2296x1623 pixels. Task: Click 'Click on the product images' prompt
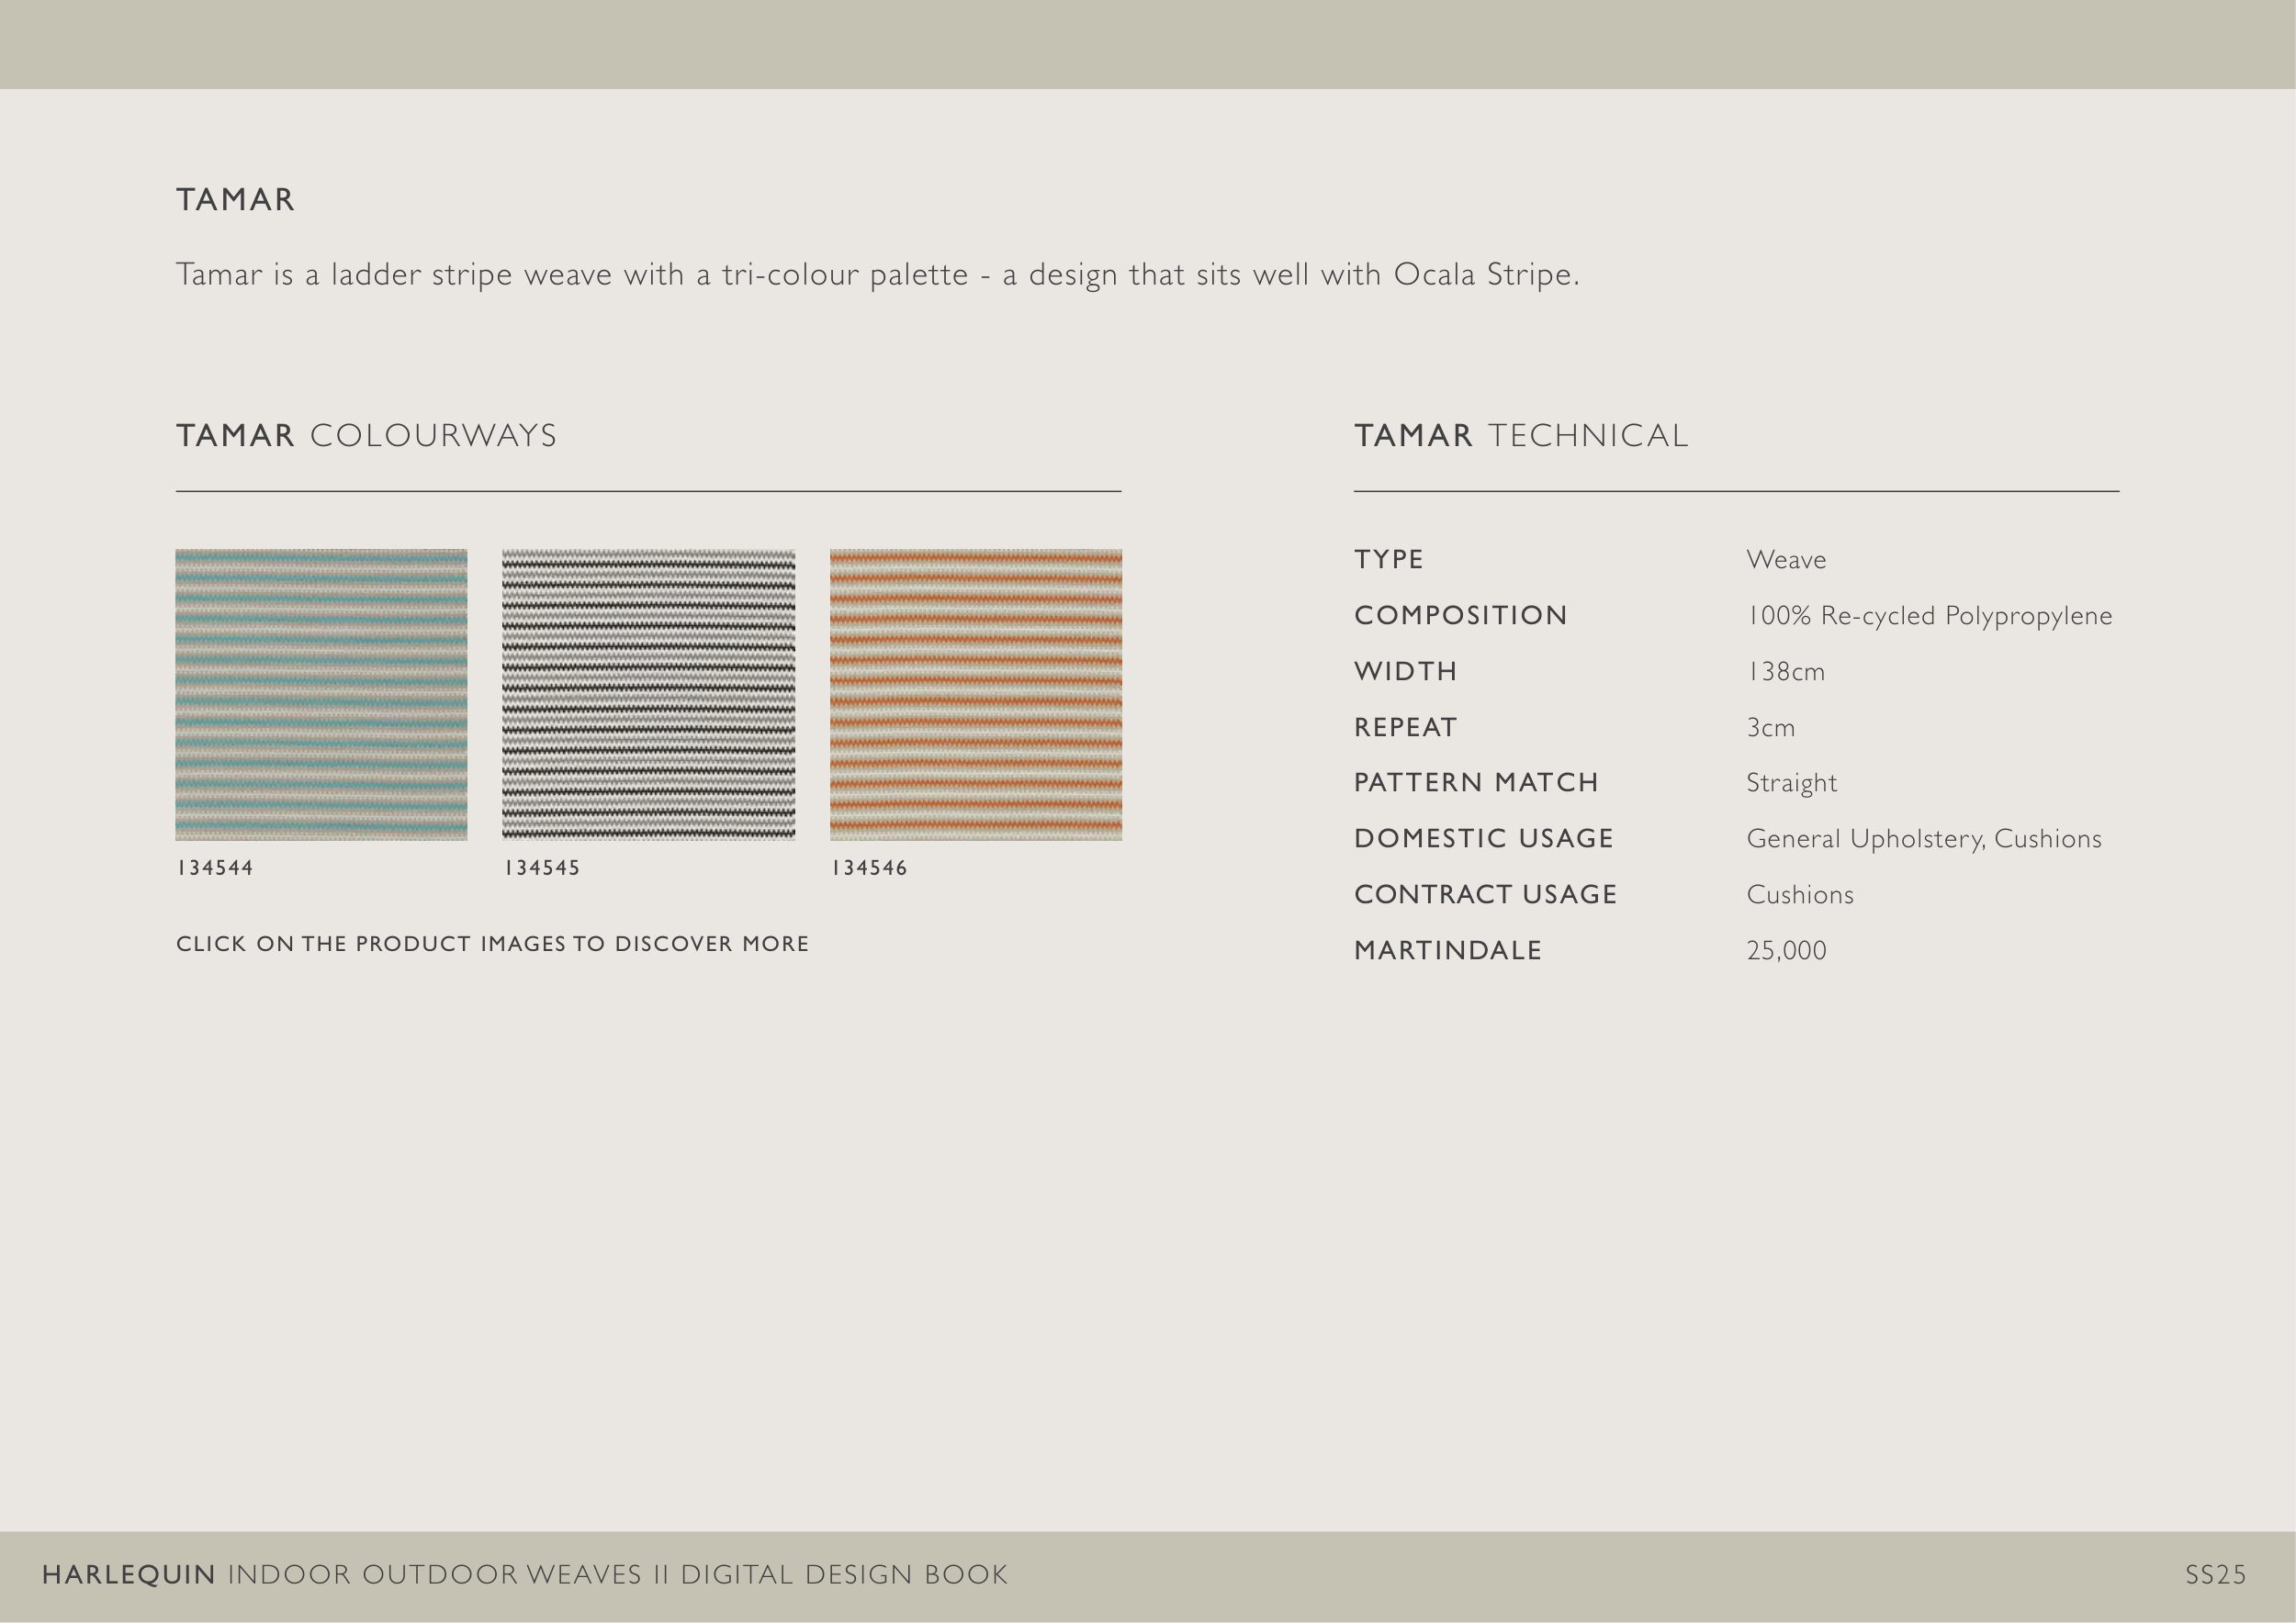click(492, 945)
